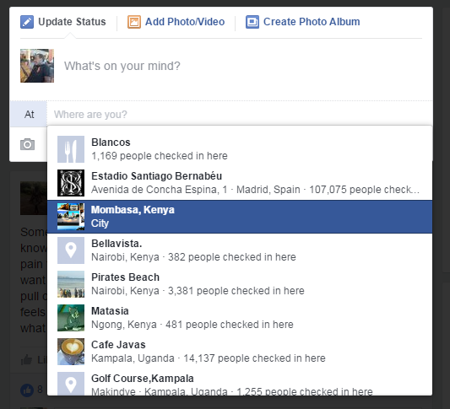This screenshot has width=450, height=409.
Task: Click the camera icon below the At field
Action: (x=28, y=144)
